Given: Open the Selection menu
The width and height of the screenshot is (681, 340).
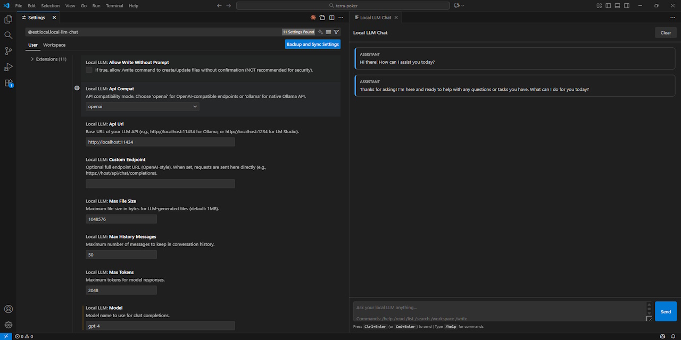Looking at the screenshot, I should (51, 5).
